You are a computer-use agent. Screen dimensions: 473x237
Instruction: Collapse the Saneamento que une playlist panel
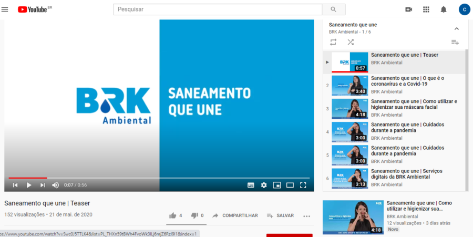tap(456, 28)
